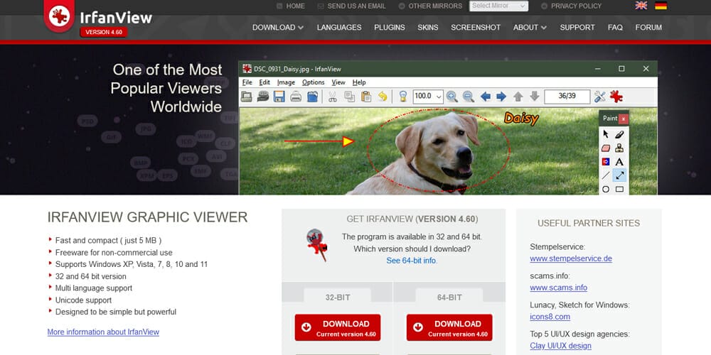Visit the FORUM page
Screen dimensions: 711x355
point(648,27)
